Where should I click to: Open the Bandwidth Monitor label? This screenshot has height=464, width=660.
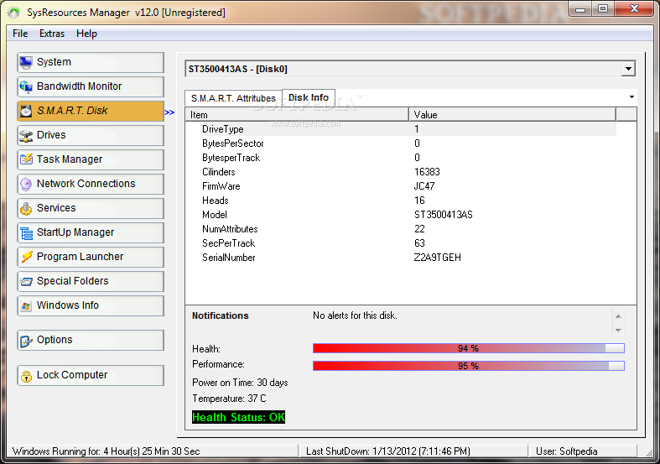click(x=79, y=86)
